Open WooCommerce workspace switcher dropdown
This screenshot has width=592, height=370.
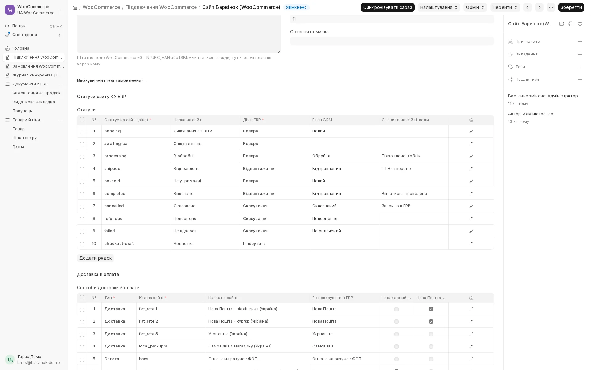(34, 10)
